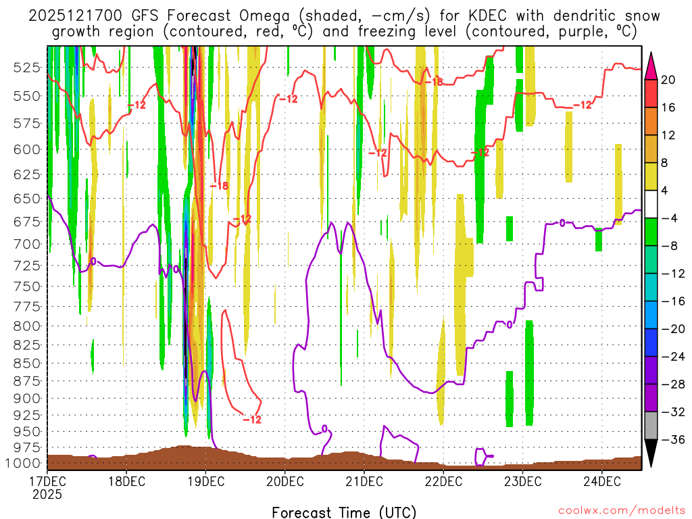
Task: Click the 575 pressure level label
Action: tap(26, 123)
